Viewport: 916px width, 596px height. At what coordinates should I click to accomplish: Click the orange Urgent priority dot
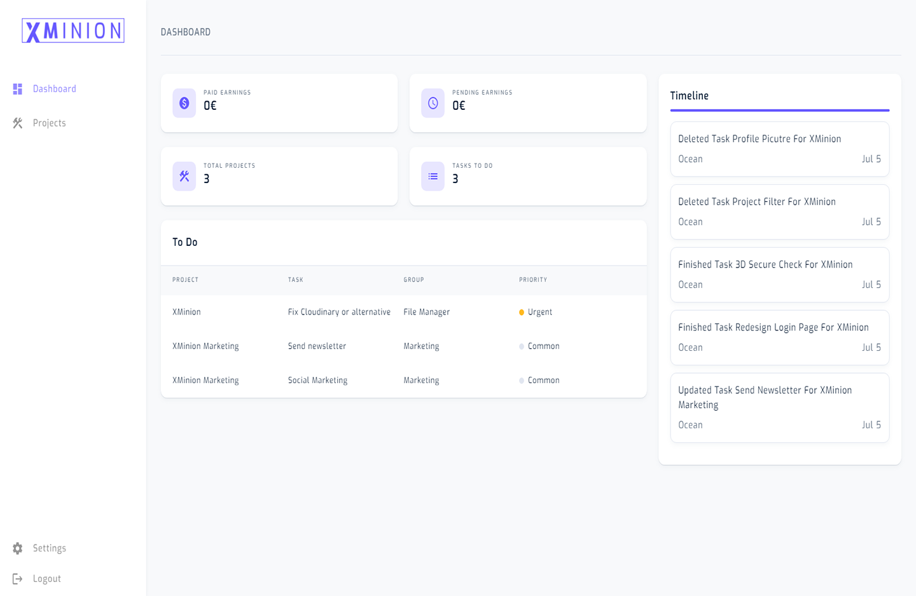[x=522, y=313]
